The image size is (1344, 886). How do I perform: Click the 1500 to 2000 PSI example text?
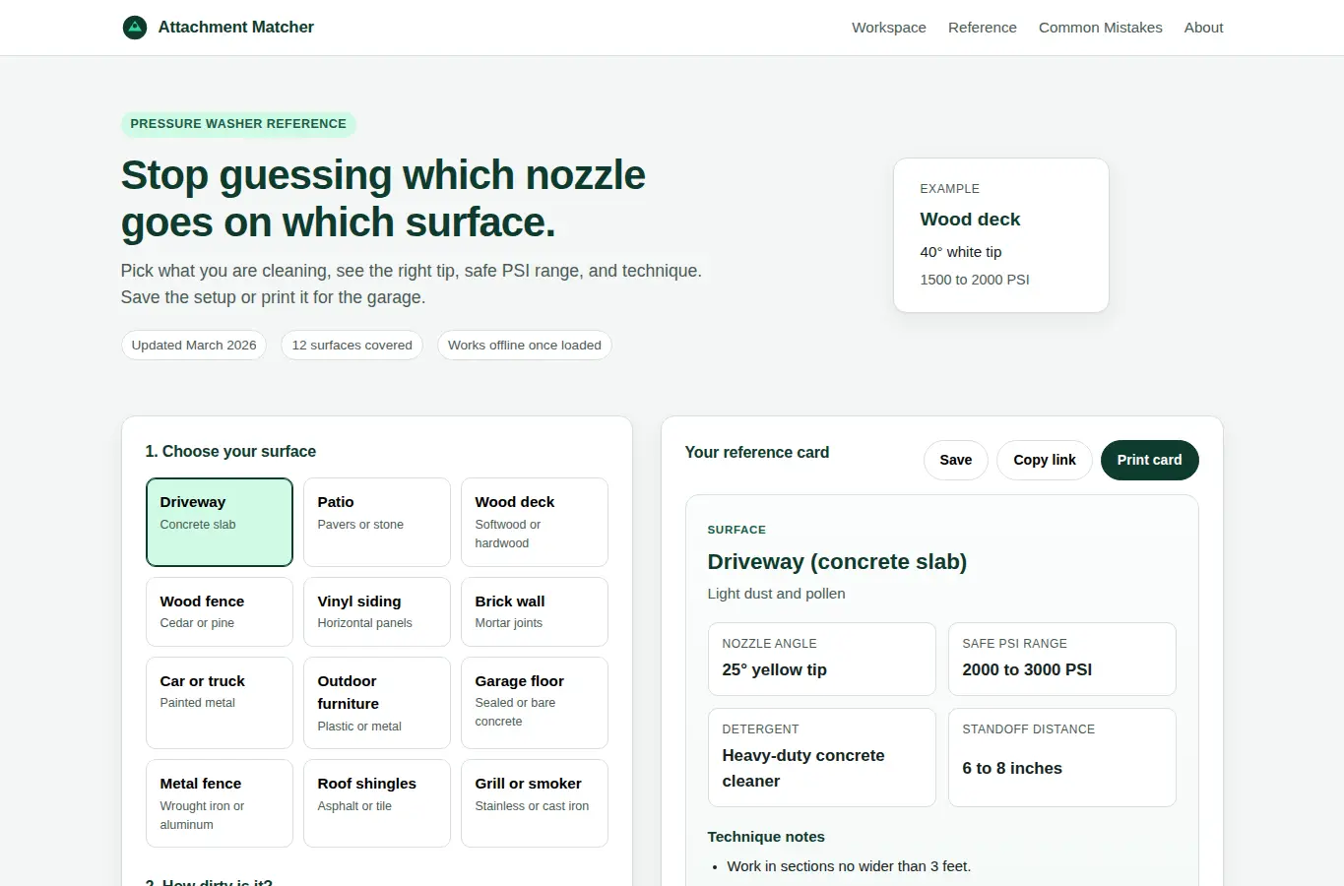tap(975, 280)
